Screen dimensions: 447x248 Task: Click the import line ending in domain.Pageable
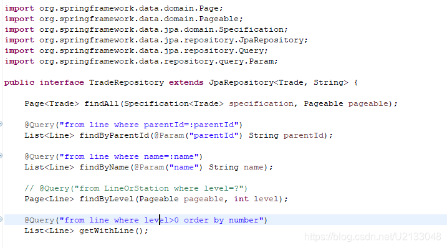click(x=123, y=19)
